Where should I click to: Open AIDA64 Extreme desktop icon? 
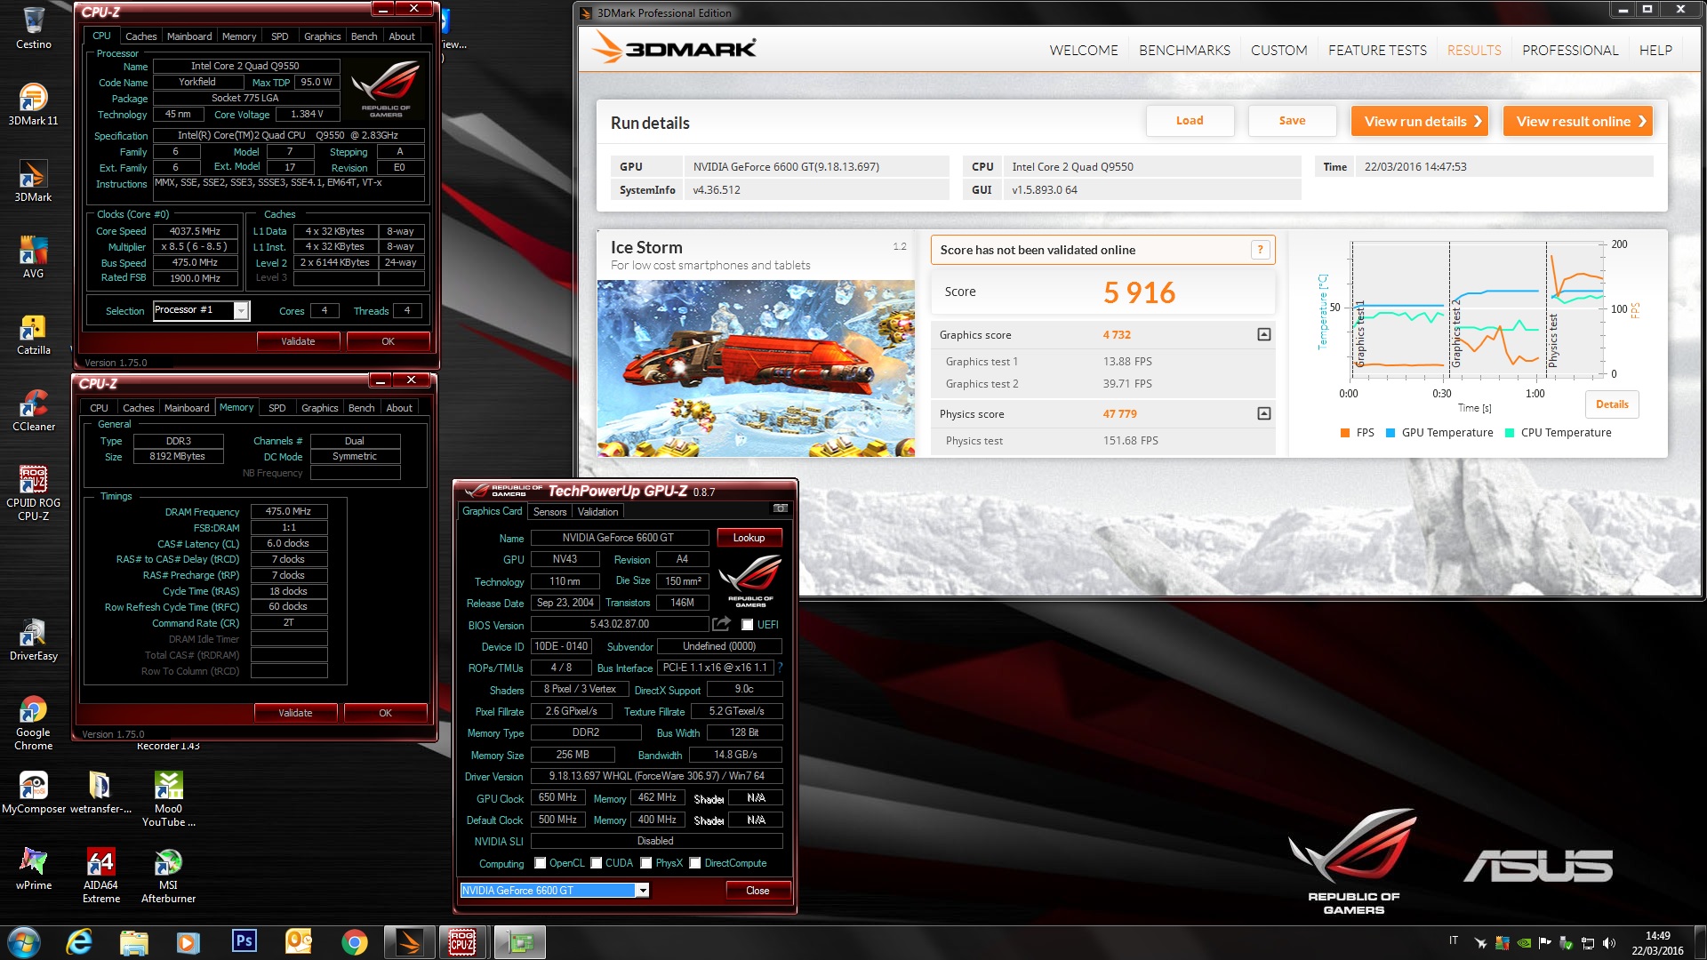100,875
